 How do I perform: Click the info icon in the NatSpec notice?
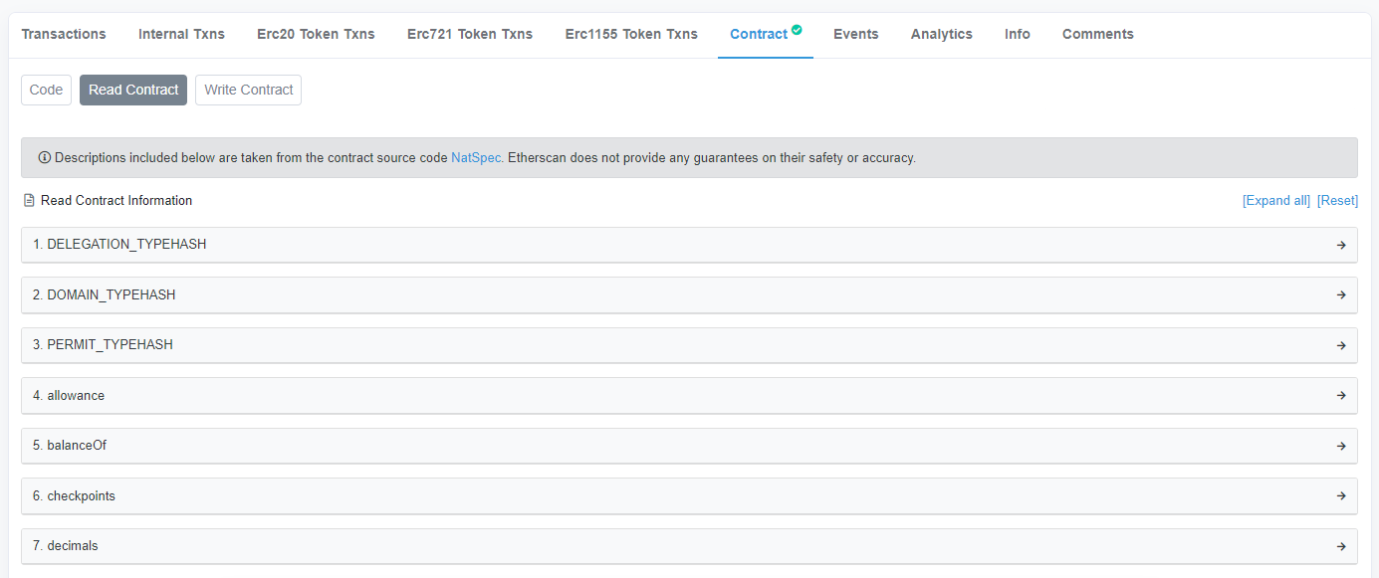pos(45,158)
